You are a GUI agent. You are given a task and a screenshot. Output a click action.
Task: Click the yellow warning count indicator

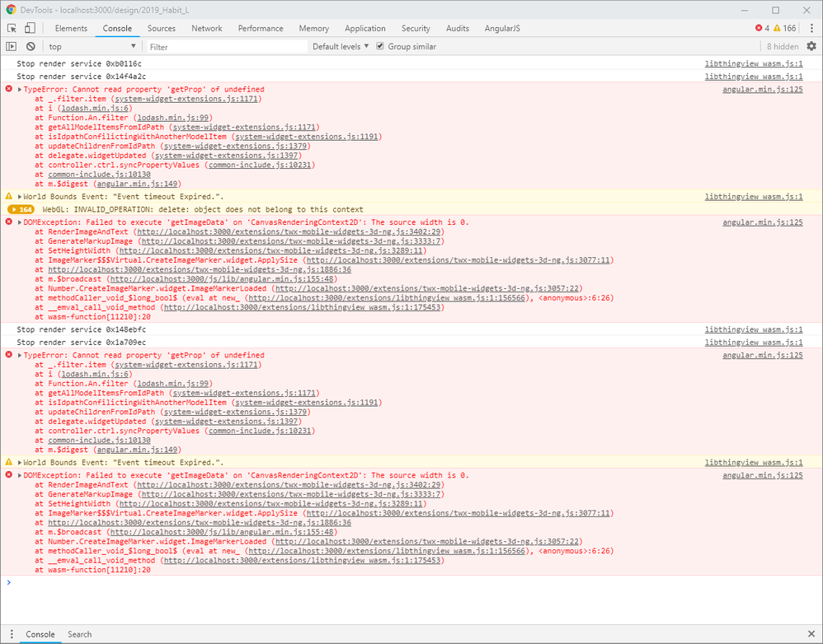pos(784,28)
